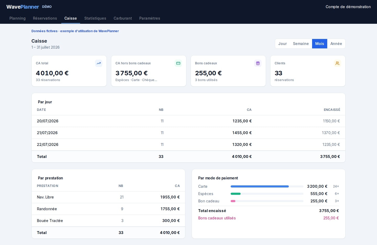Click the DATE column header

[41, 110]
